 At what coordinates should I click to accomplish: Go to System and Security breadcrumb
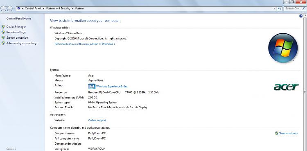point(58,9)
